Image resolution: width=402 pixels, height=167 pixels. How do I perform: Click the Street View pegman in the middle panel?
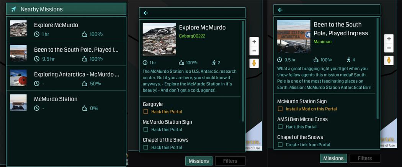[x=254, y=63]
